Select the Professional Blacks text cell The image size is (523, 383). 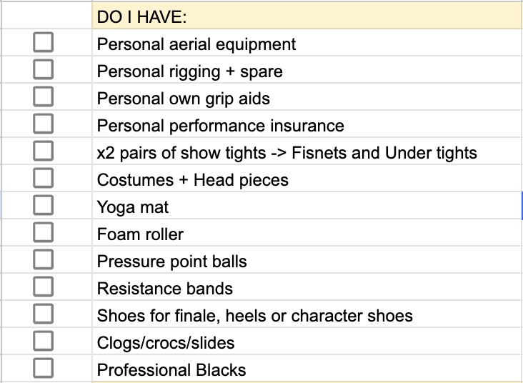(x=307, y=368)
